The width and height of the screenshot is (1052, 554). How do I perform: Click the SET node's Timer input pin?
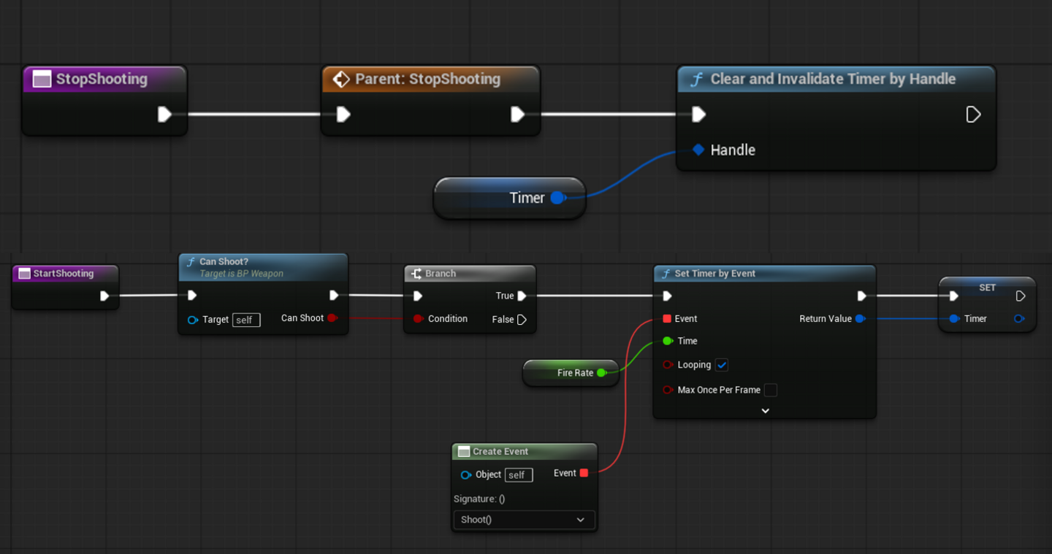954,319
